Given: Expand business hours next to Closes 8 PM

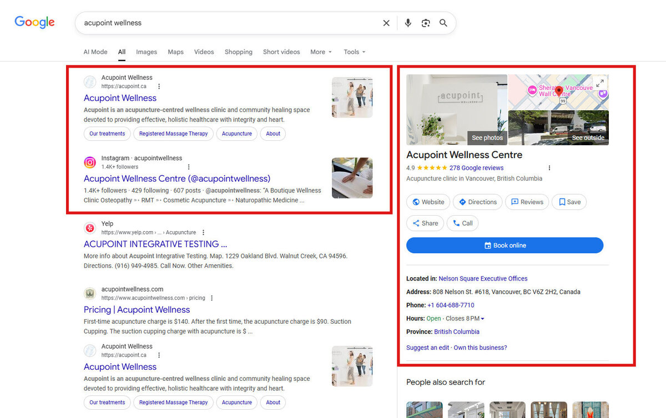Looking at the screenshot, I should click(x=482, y=319).
